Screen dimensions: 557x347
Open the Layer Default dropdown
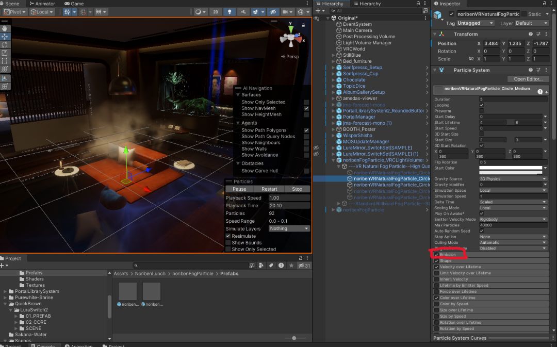click(x=532, y=23)
